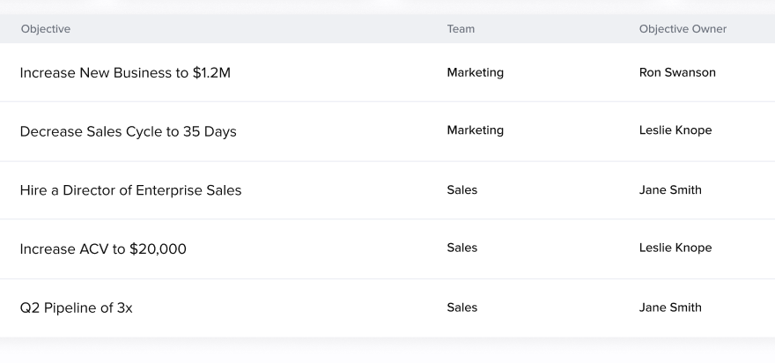The width and height of the screenshot is (775, 363).
Task: Sort by the Objective column header
Action: [46, 29]
